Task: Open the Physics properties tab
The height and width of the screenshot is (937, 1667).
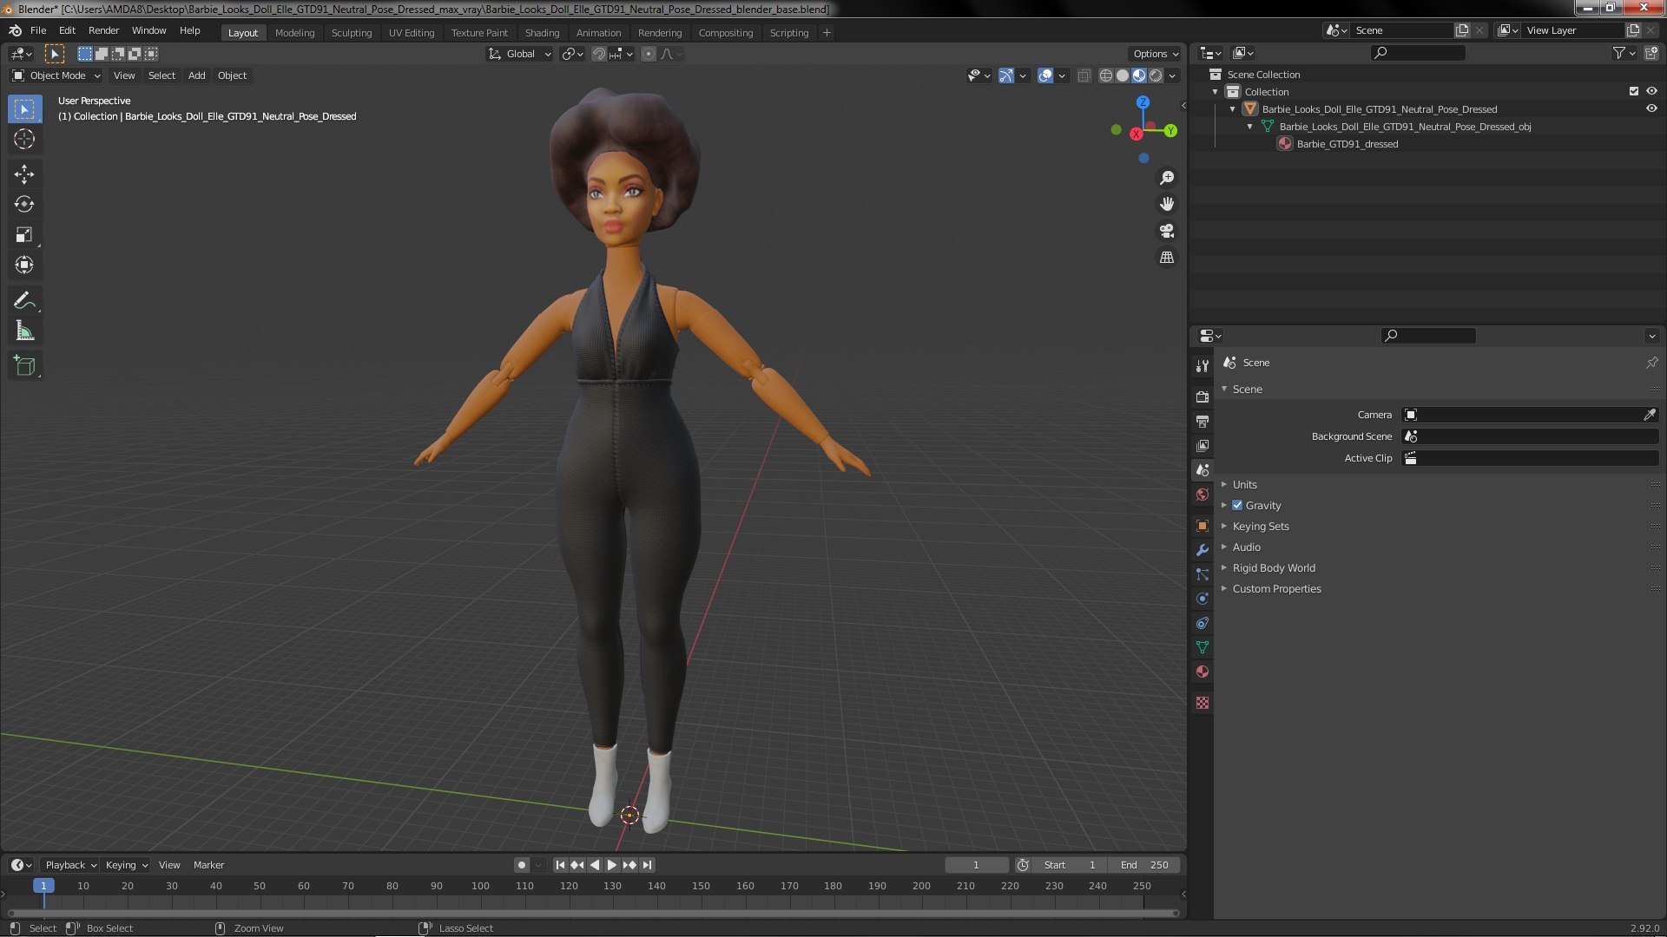Action: click(1202, 599)
